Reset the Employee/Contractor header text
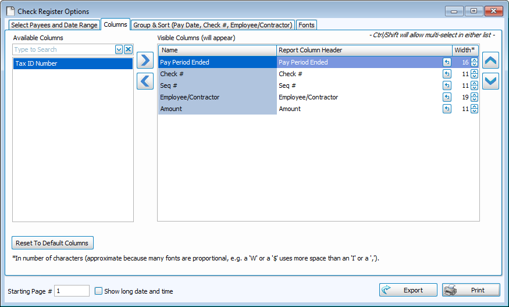 click(x=447, y=97)
